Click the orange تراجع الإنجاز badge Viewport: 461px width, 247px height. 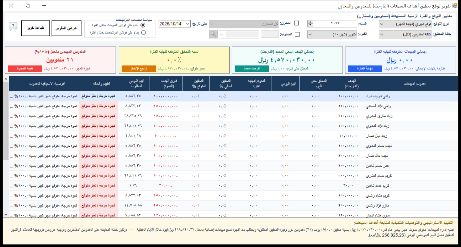pos(139,68)
